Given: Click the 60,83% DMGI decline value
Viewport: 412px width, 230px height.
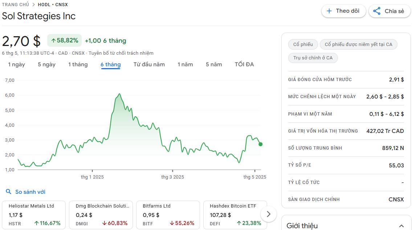Looking at the screenshot, I should (x=115, y=223).
